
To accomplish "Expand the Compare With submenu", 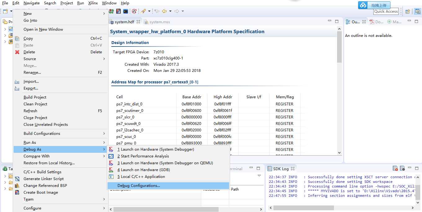I will click(x=60, y=156).
